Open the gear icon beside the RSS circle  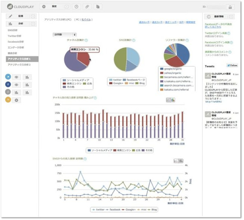16,100
